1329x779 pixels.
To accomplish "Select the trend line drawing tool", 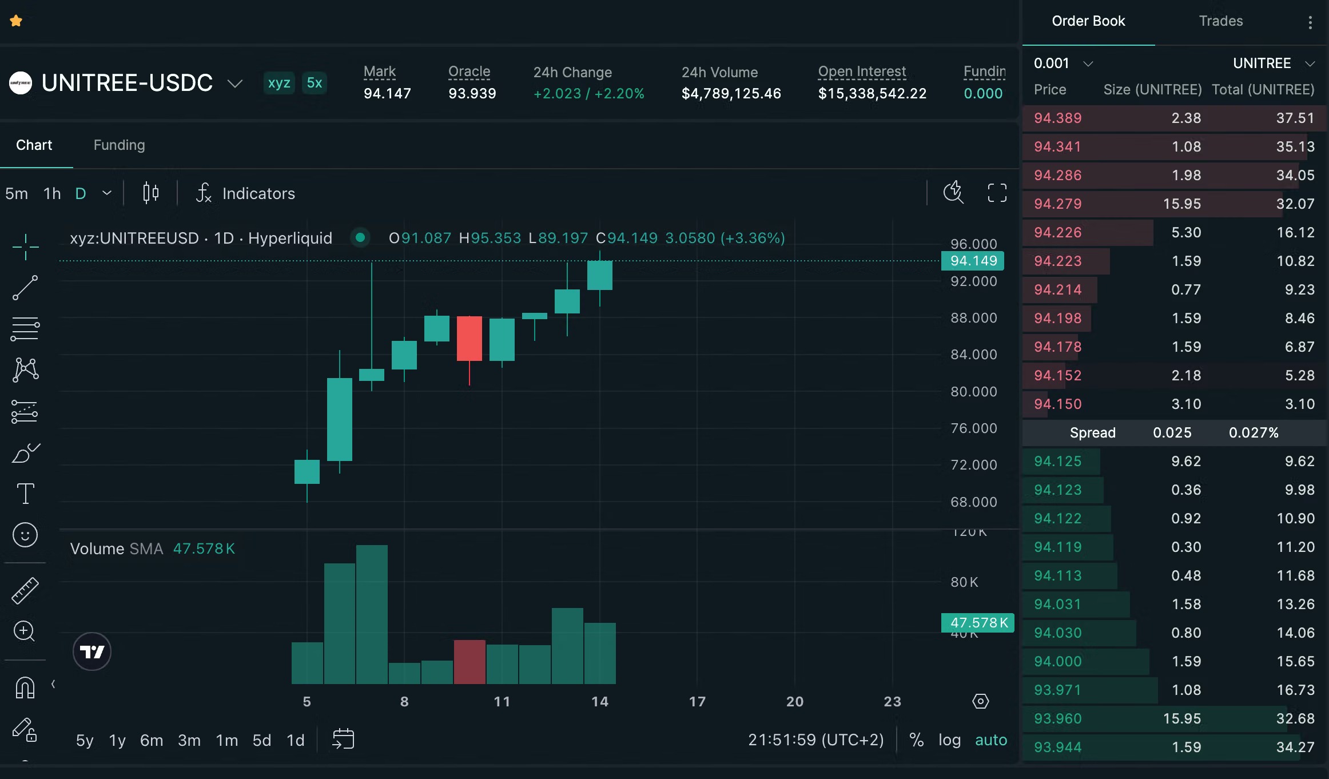I will click(x=25, y=288).
